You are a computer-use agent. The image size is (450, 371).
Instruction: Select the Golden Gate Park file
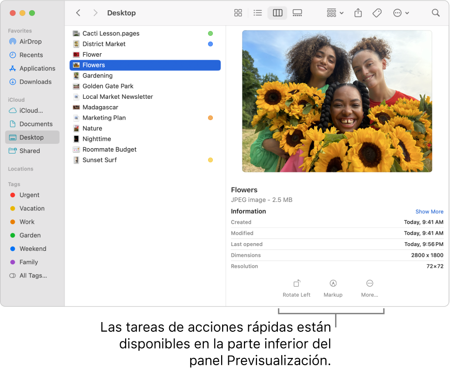tap(145, 86)
